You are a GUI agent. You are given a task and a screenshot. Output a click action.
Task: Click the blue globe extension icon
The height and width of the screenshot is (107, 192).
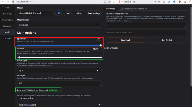tap(174, 2)
